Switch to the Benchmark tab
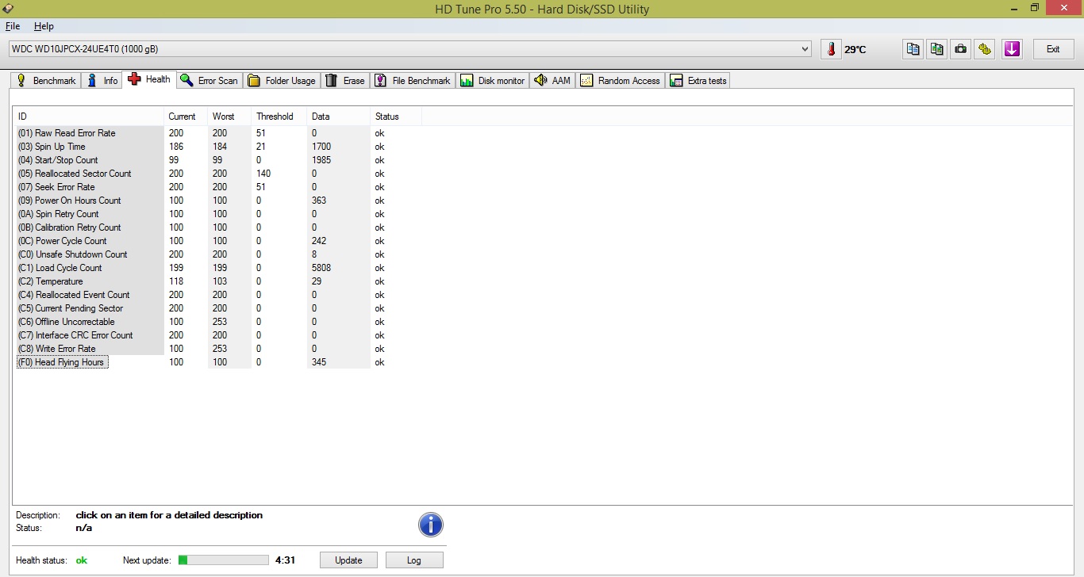This screenshot has width=1084, height=577. point(46,81)
